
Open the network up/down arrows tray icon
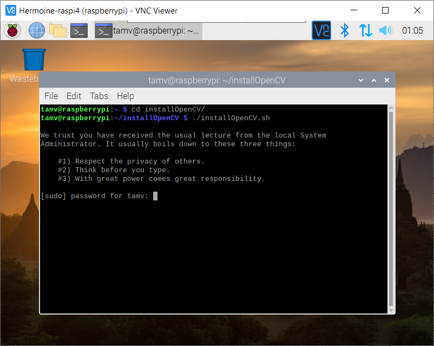tap(365, 30)
